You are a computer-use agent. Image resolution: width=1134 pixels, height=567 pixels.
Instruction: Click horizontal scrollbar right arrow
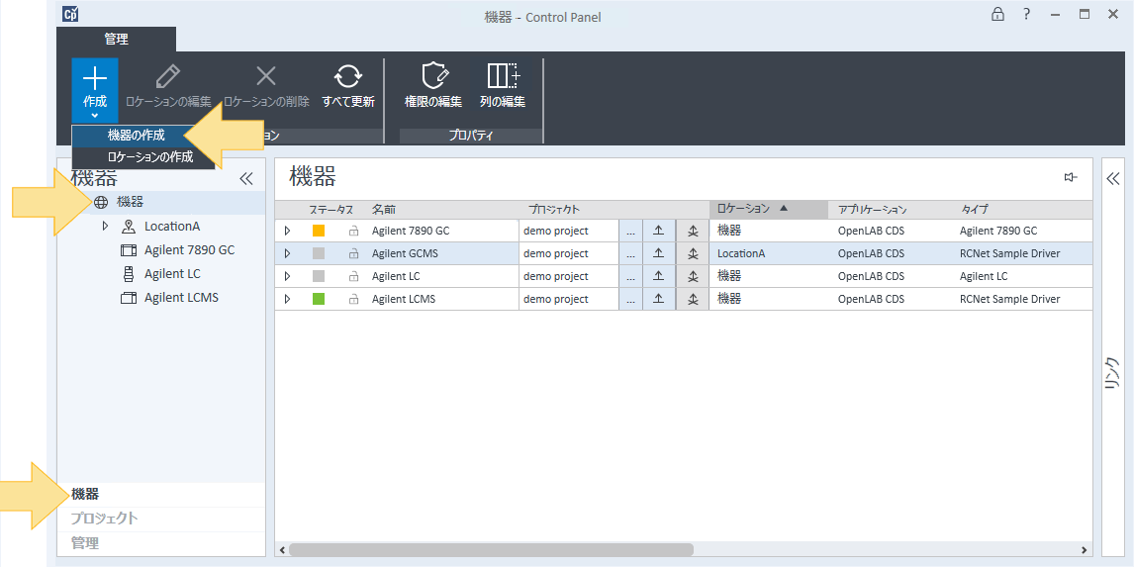click(1085, 549)
